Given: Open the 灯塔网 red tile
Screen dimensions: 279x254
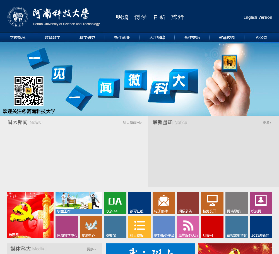Looking at the screenshot, I should point(212,227).
